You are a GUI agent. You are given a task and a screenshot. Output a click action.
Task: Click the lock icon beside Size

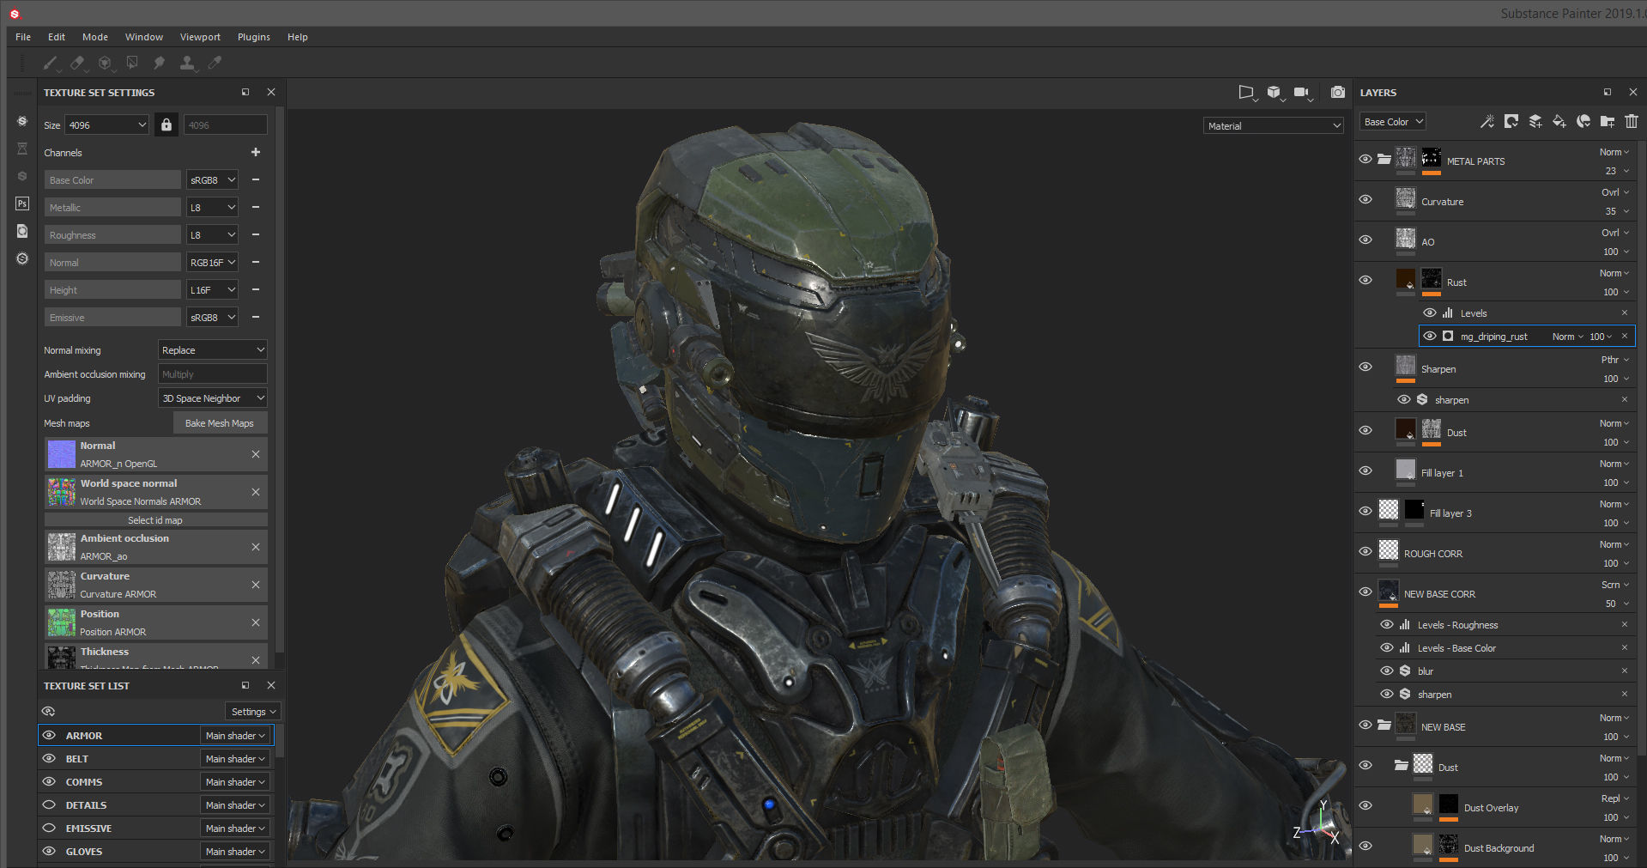point(167,125)
